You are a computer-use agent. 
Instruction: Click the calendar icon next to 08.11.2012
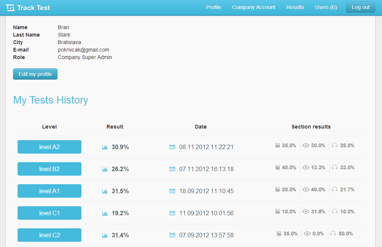[172, 147]
